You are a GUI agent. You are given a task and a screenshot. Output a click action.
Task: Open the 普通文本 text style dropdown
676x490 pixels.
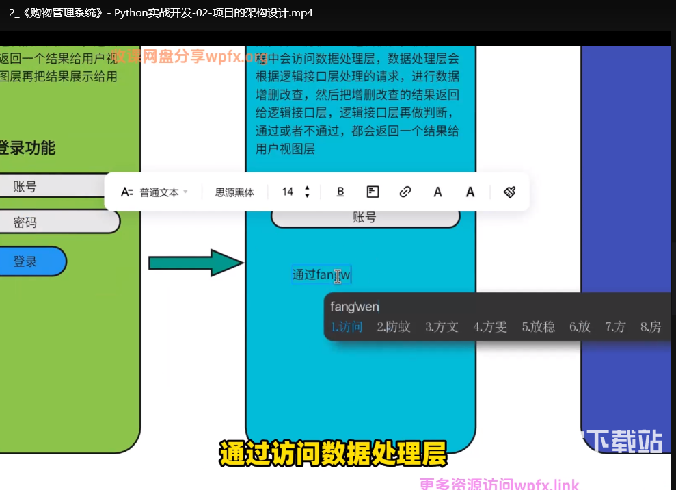point(163,192)
